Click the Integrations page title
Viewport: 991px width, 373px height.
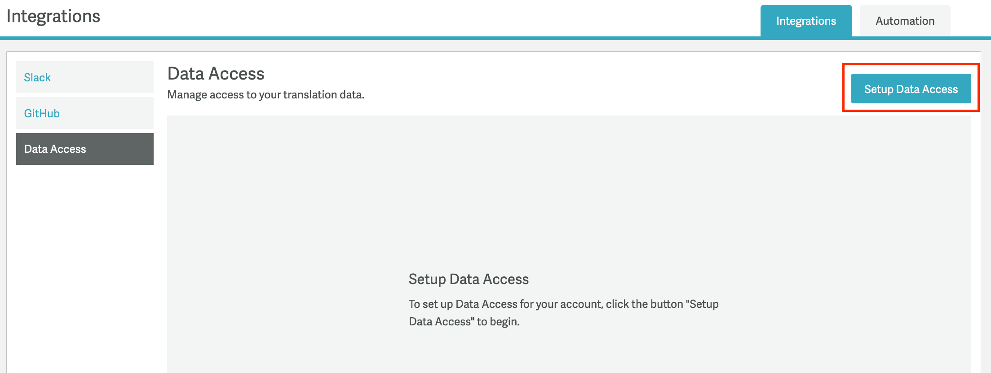click(x=54, y=16)
